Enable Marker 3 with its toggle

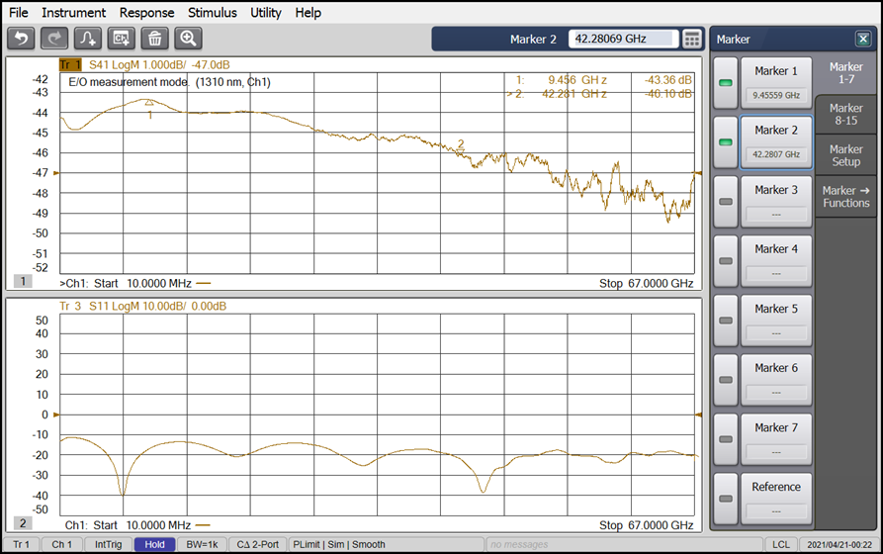click(726, 202)
